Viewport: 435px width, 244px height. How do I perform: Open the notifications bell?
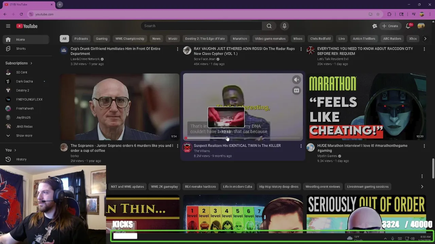[x=409, y=26]
